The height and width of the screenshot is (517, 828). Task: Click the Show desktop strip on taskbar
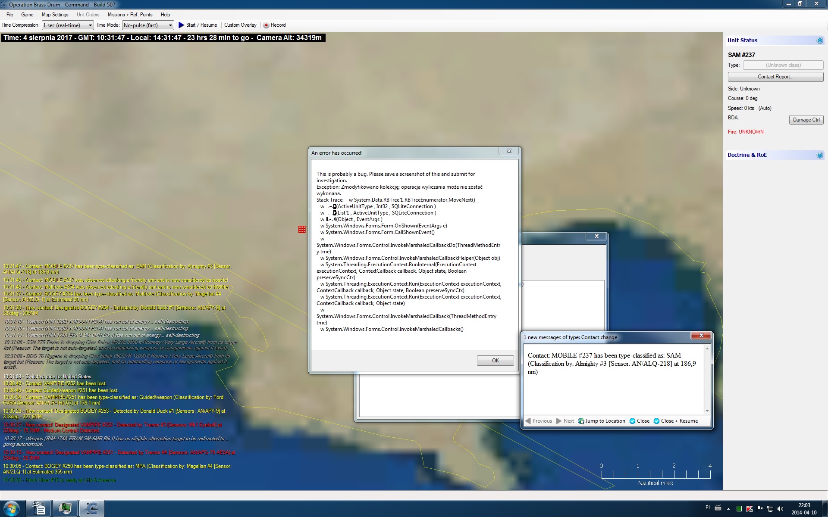coord(825,509)
